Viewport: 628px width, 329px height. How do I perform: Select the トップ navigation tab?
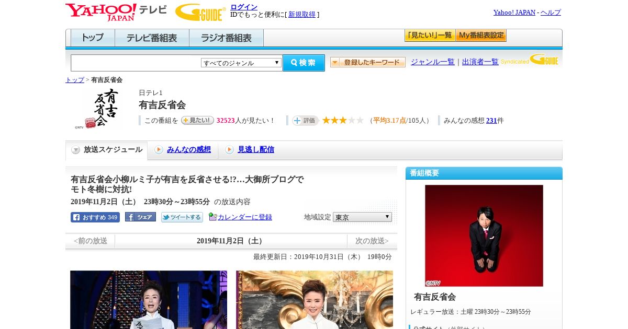[x=93, y=38]
